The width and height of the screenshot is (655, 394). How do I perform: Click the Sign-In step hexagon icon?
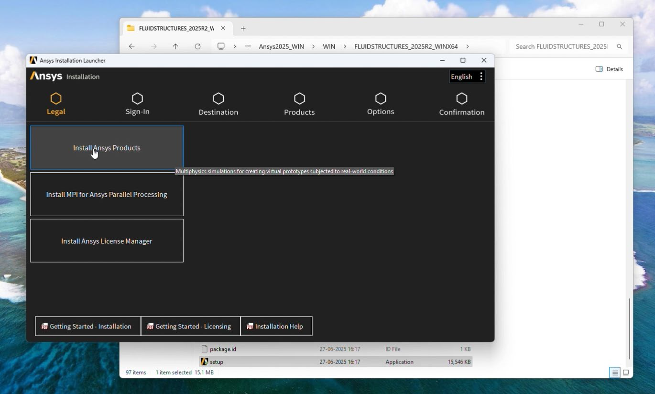click(x=137, y=98)
